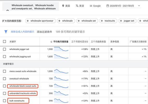Open the date range dropdown arrow
Image resolution: width=148 pixels, height=104 pixels.
[139, 6]
